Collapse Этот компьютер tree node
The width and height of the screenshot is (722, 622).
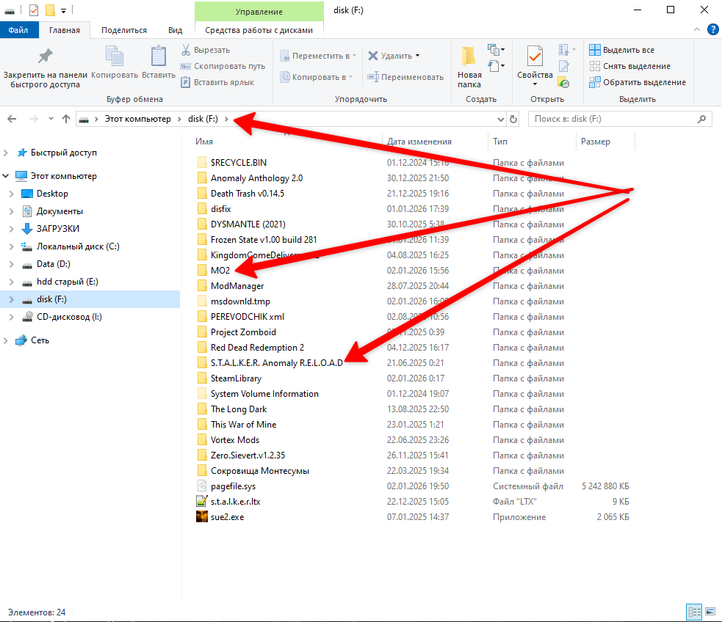(6, 176)
